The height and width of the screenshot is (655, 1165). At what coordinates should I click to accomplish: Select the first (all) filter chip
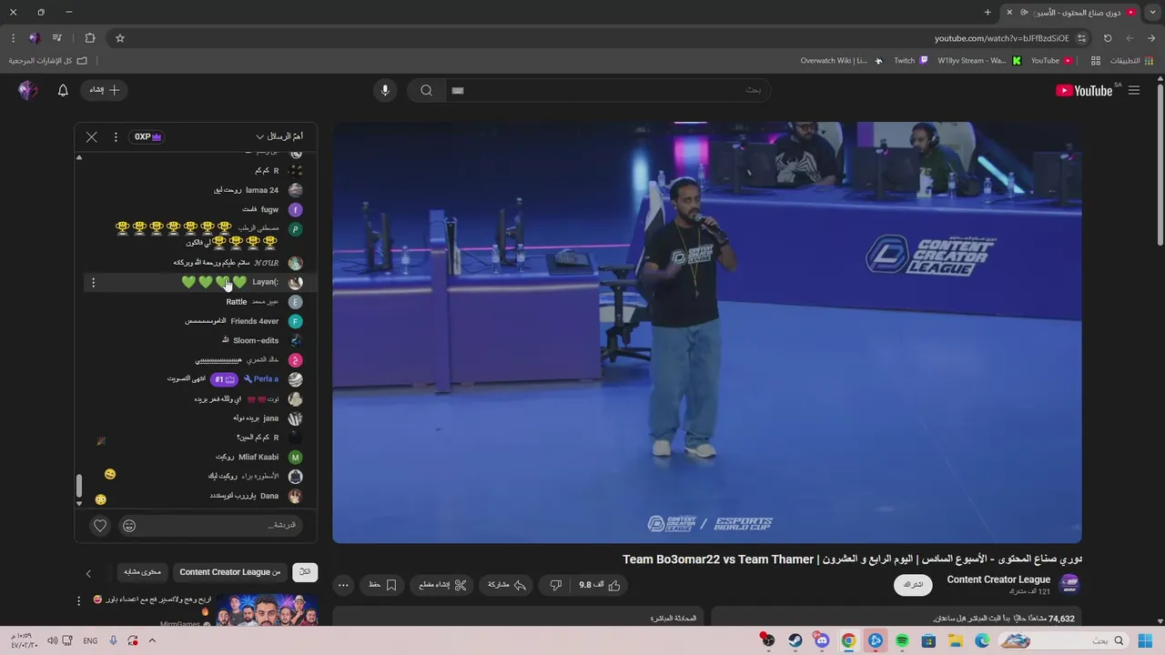click(305, 572)
